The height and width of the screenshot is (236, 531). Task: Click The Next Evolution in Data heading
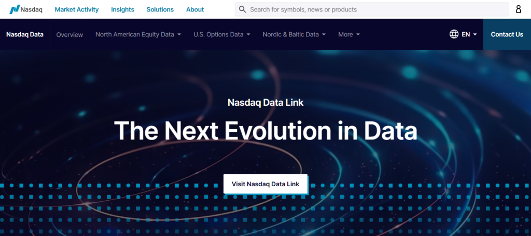click(265, 130)
